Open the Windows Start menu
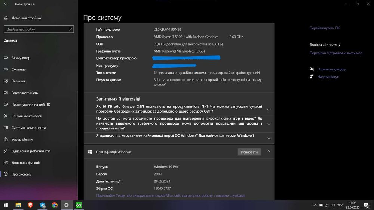 pos(6,205)
